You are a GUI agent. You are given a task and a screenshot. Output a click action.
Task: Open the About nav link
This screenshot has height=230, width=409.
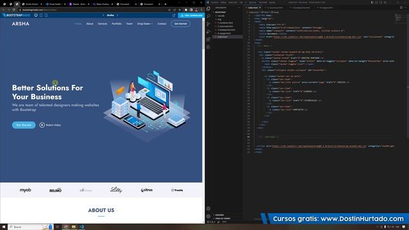(x=89, y=24)
